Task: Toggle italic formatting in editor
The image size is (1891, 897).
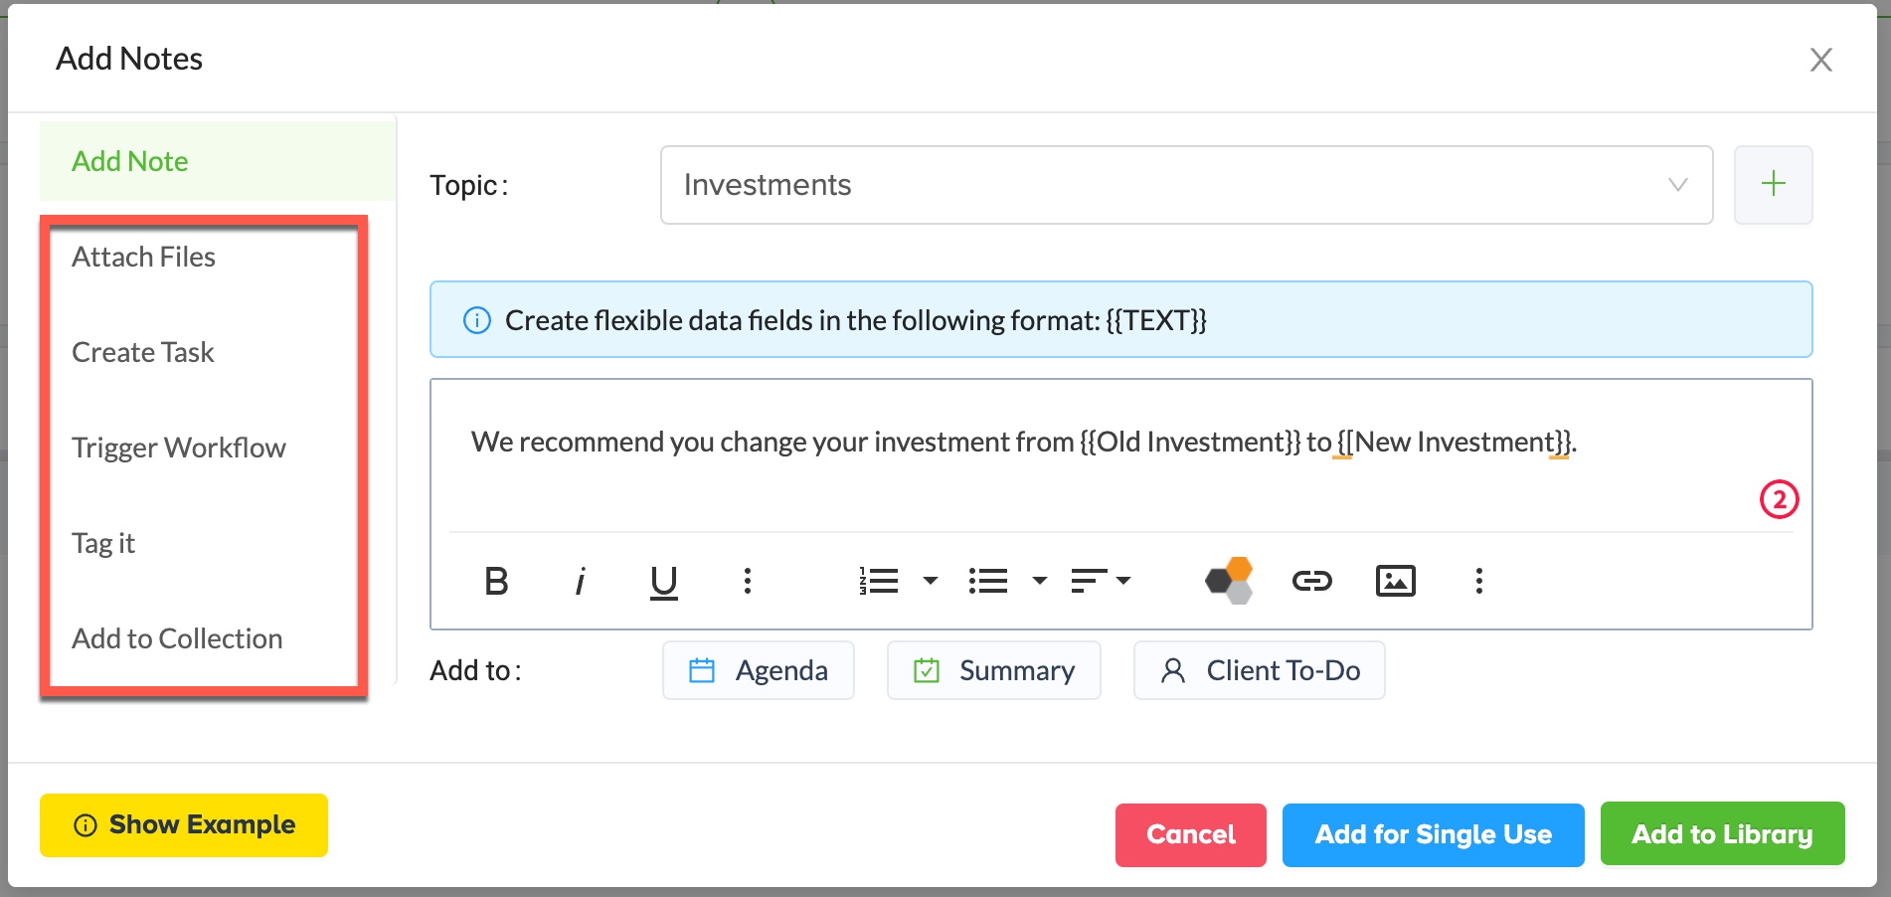Action: point(580,581)
